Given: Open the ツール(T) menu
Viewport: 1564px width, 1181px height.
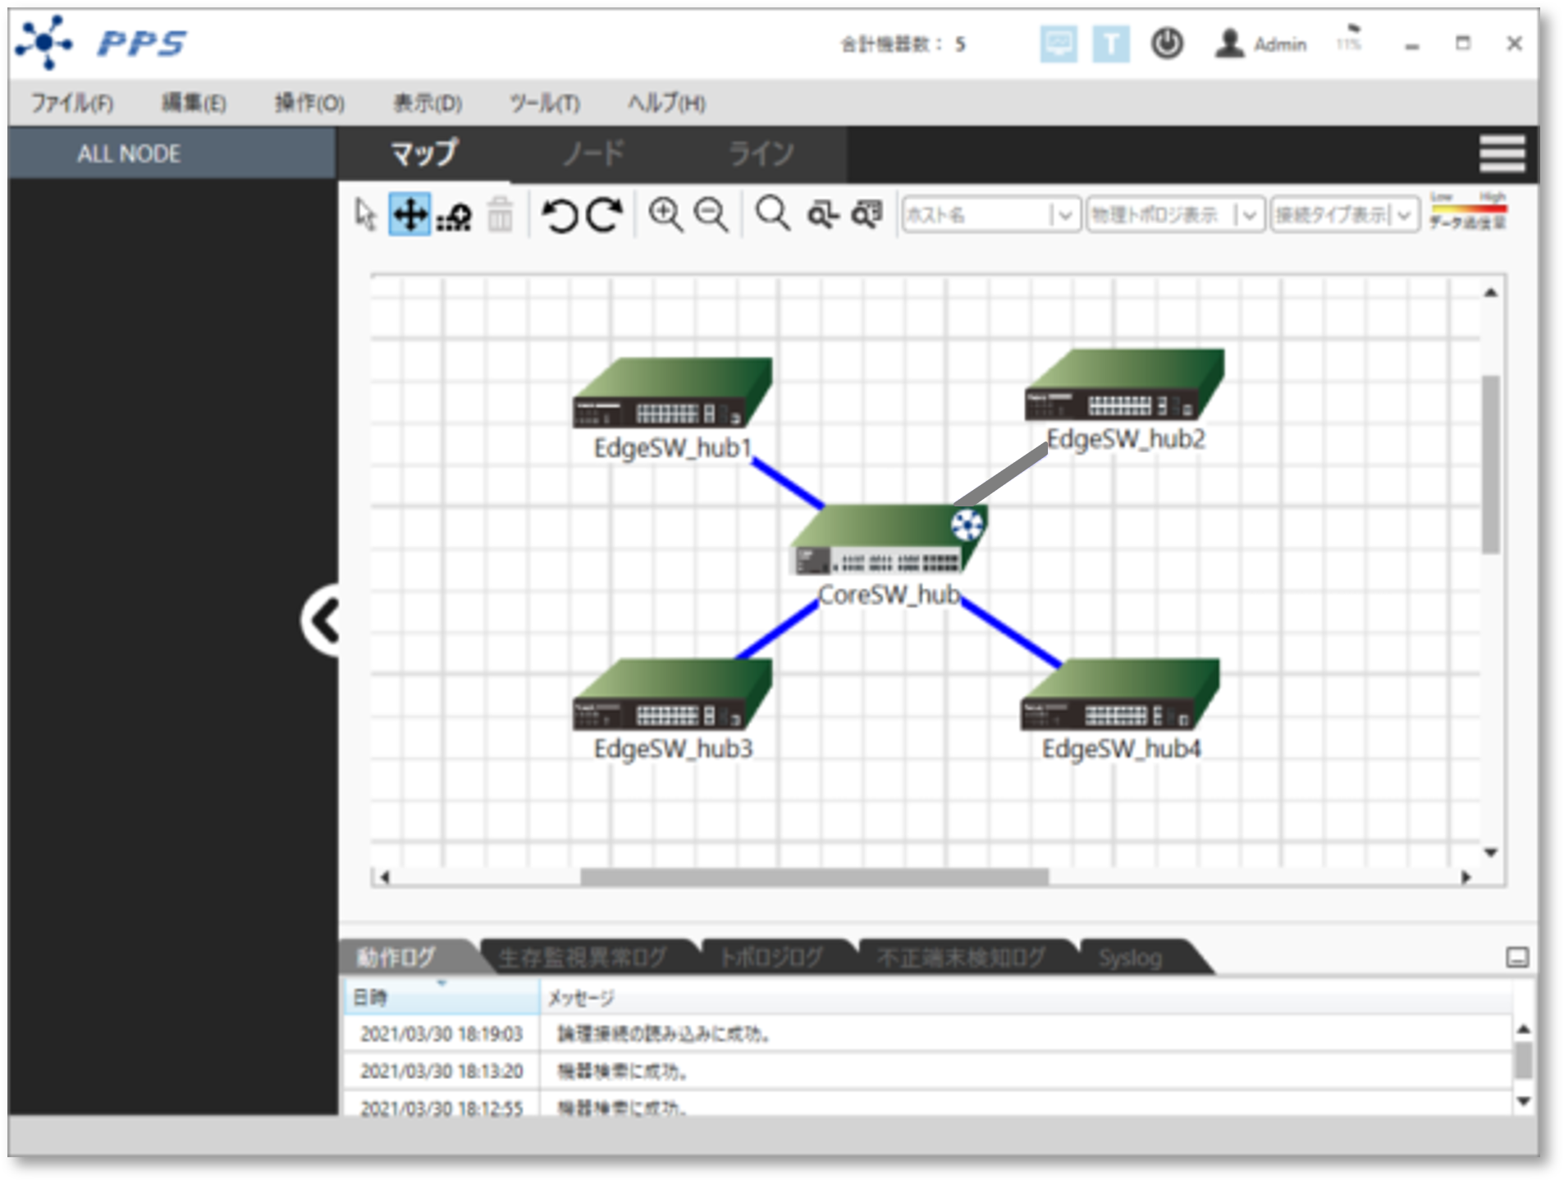Looking at the screenshot, I should [x=545, y=103].
